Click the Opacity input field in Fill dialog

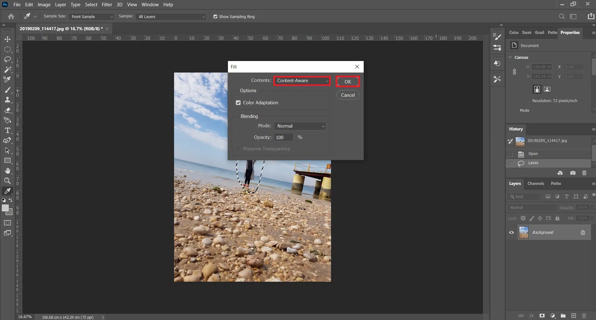(x=283, y=137)
